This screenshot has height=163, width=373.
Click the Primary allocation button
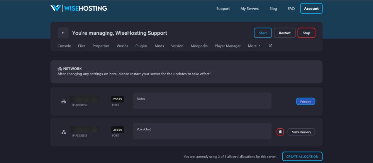(x=305, y=102)
